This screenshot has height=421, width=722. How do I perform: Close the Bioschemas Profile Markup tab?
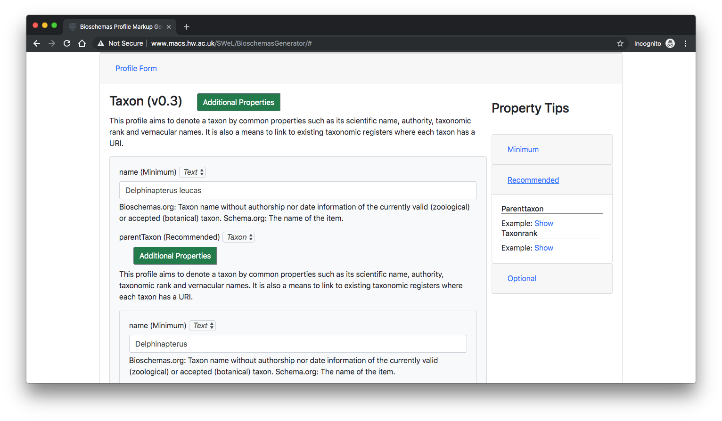click(169, 27)
